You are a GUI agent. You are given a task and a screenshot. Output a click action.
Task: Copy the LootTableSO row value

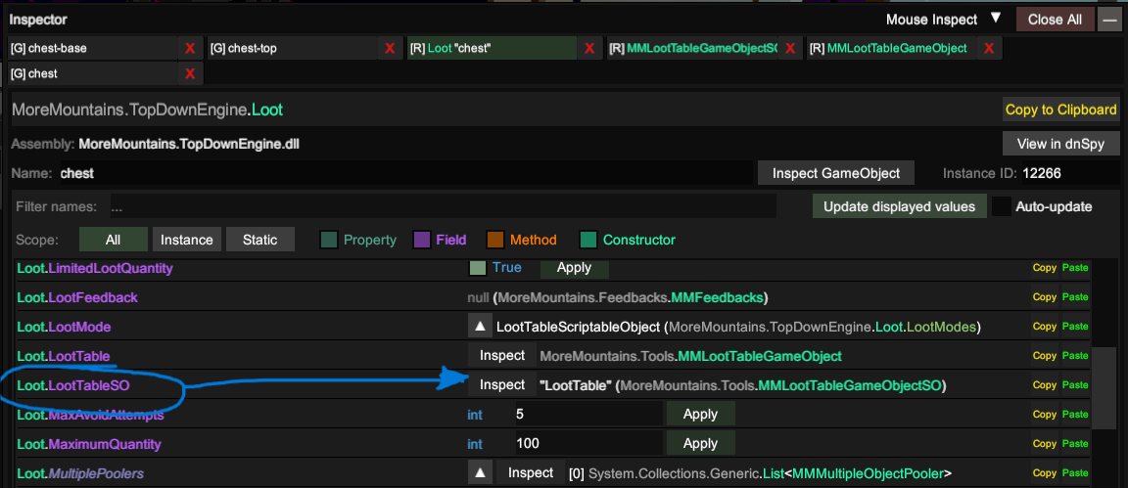[1045, 385]
